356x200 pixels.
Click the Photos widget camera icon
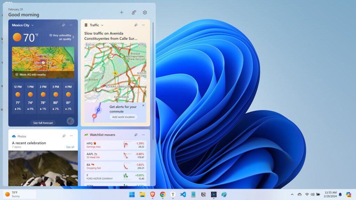pos(14,136)
